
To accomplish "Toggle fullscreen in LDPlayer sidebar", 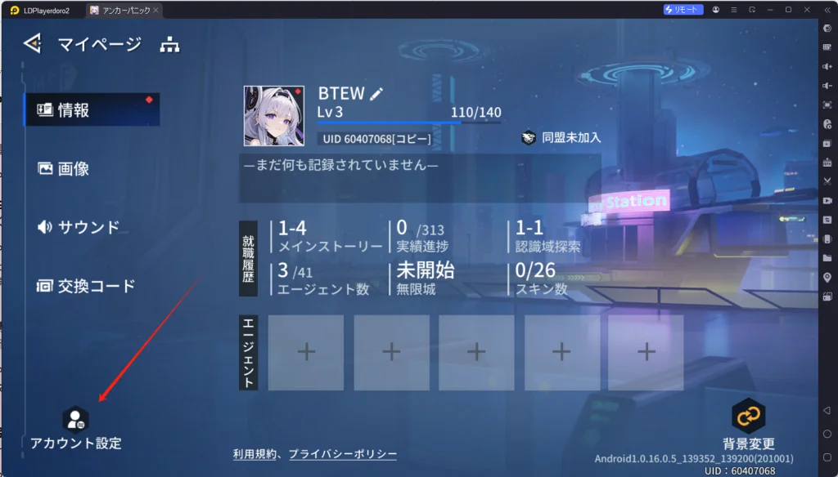I will click(827, 105).
